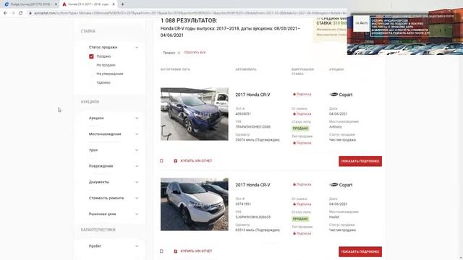The image size is (463, 260).
Task: Click the Сбросить все link
Action: click(x=195, y=53)
